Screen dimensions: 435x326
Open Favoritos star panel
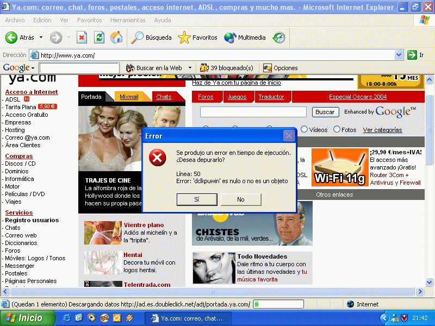click(x=197, y=37)
